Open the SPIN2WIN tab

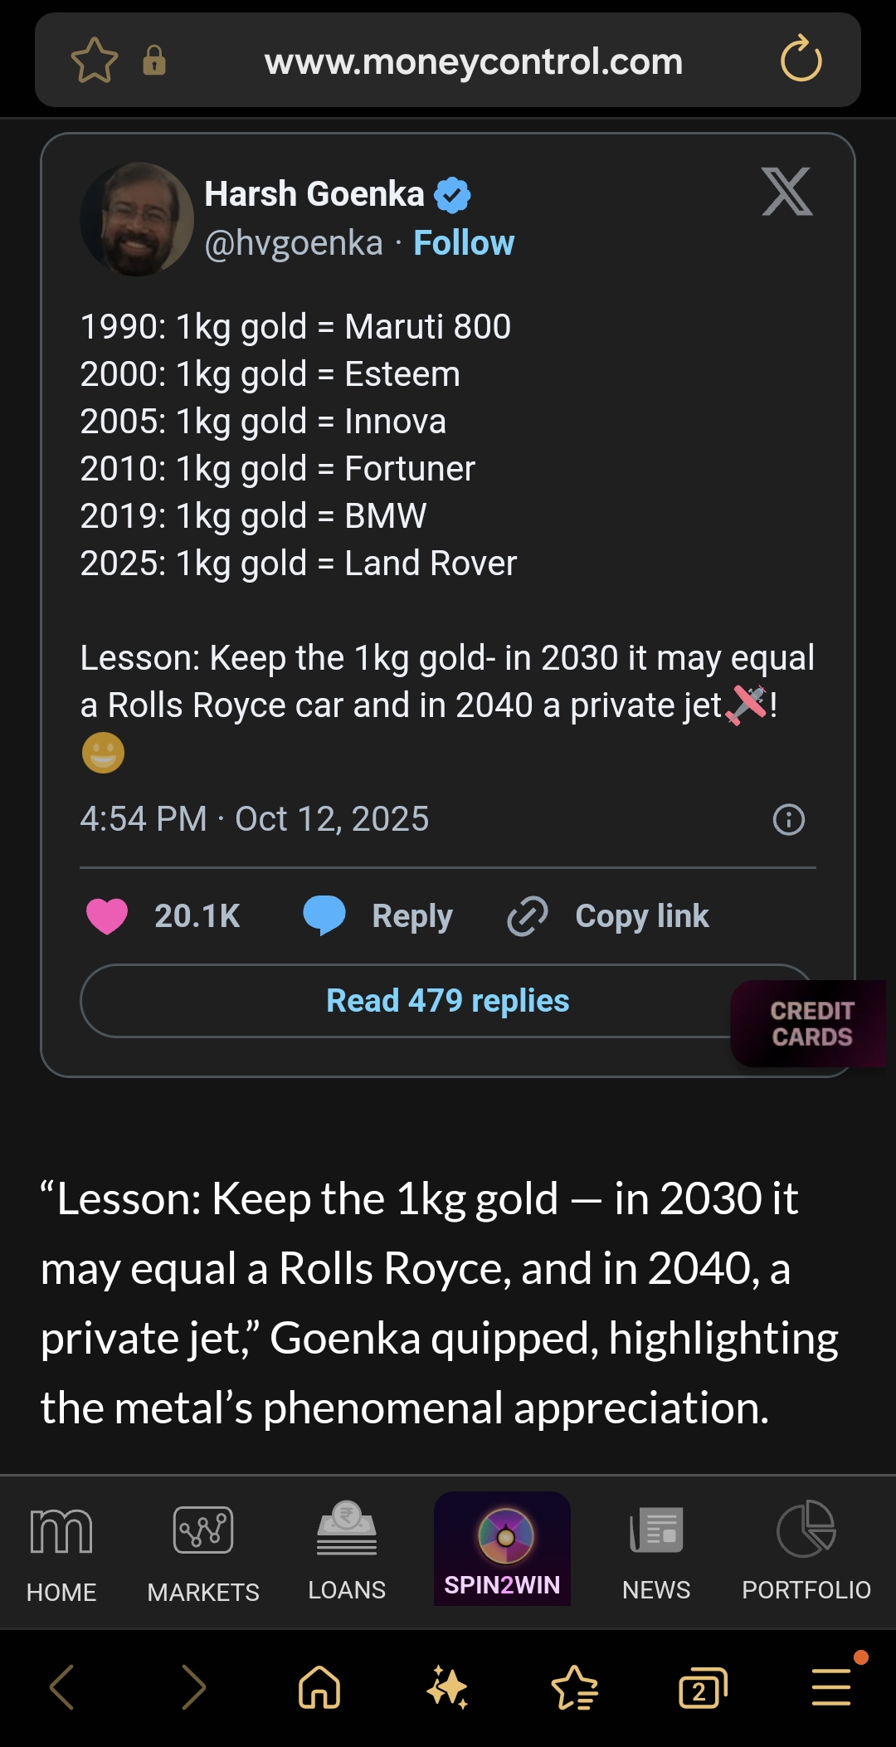point(502,1549)
